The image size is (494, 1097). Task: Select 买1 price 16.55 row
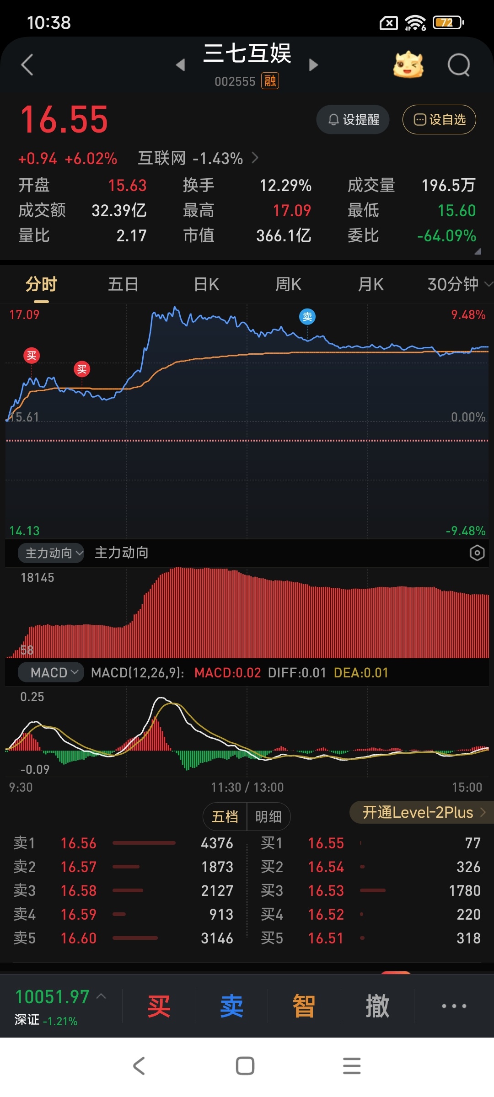coord(370,843)
